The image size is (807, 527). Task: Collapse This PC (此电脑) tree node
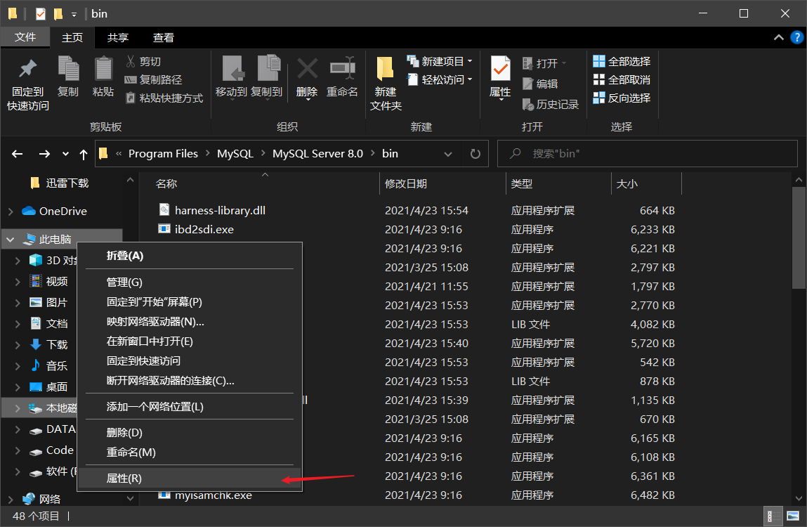(11, 240)
